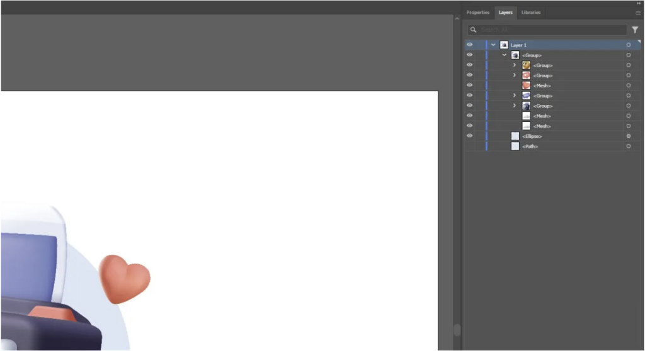Expand the yellow-thumbnail Group

[514, 65]
